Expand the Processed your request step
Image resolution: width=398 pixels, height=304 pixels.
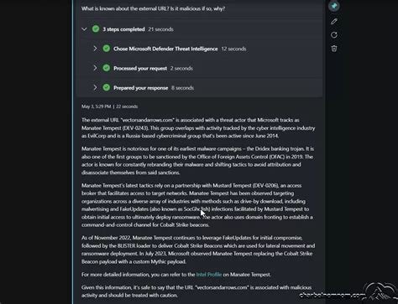(95, 68)
